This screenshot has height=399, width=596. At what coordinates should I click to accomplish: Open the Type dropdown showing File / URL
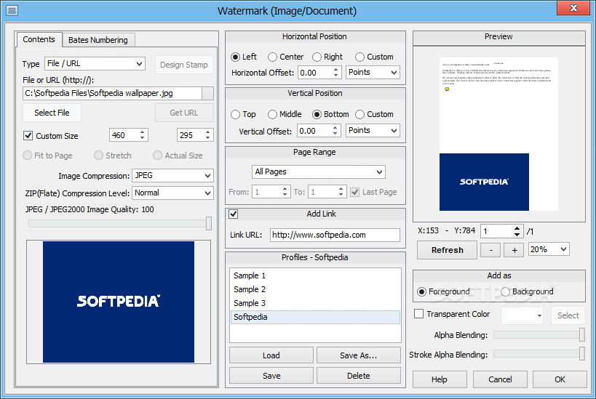pyautogui.click(x=95, y=63)
